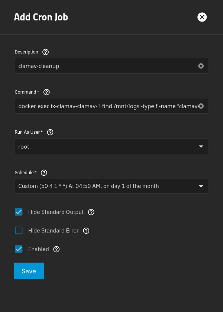Close the Add Cron Job panel
Image resolution: width=223 pixels, height=312 pixels.
click(x=202, y=17)
